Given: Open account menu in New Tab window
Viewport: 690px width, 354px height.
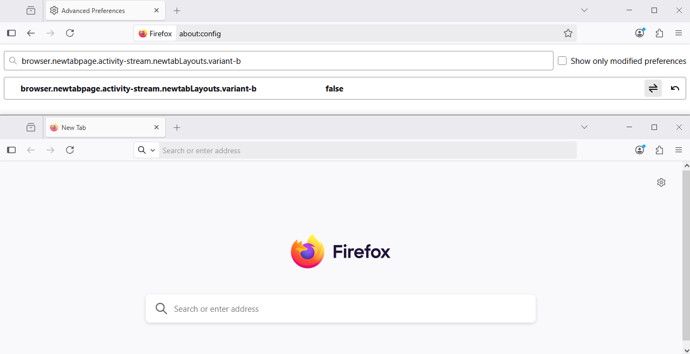Looking at the screenshot, I should pos(640,150).
